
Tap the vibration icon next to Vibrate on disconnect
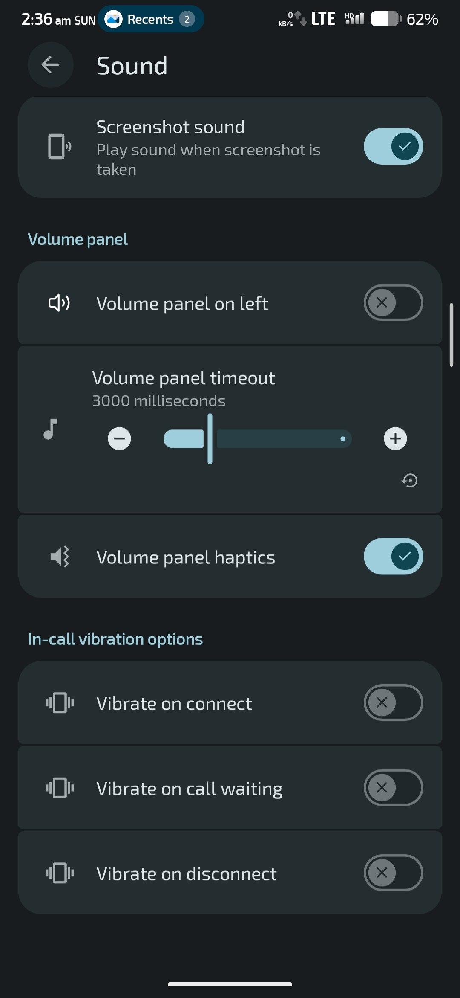click(x=60, y=873)
